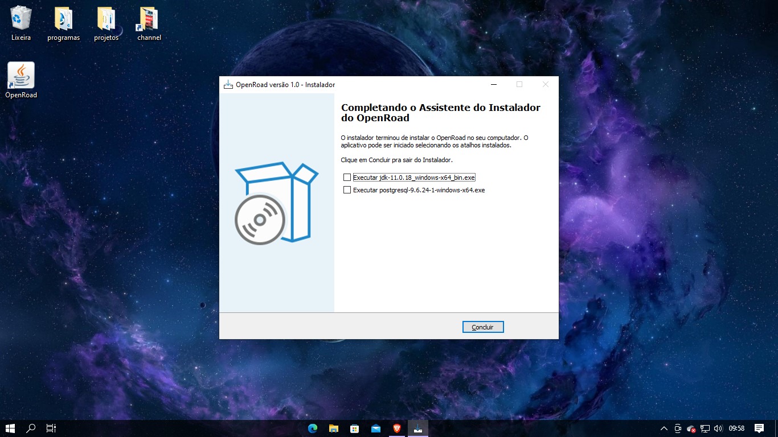Click the installer taskbar icon
778x437 pixels.
point(418,428)
